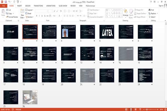Screen dimensions: 167x111
Task: Click the Cut scissors button
Action: pyautogui.click(x=8, y=10)
